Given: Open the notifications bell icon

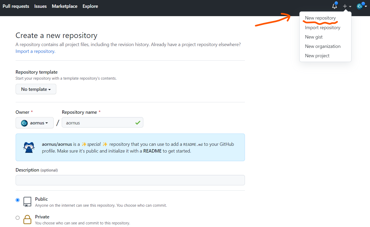Looking at the screenshot, I should (335, 6).
